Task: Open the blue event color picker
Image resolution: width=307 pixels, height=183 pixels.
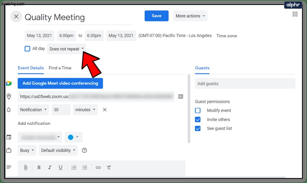Action: pyautogui.click(x=74, y=137)
